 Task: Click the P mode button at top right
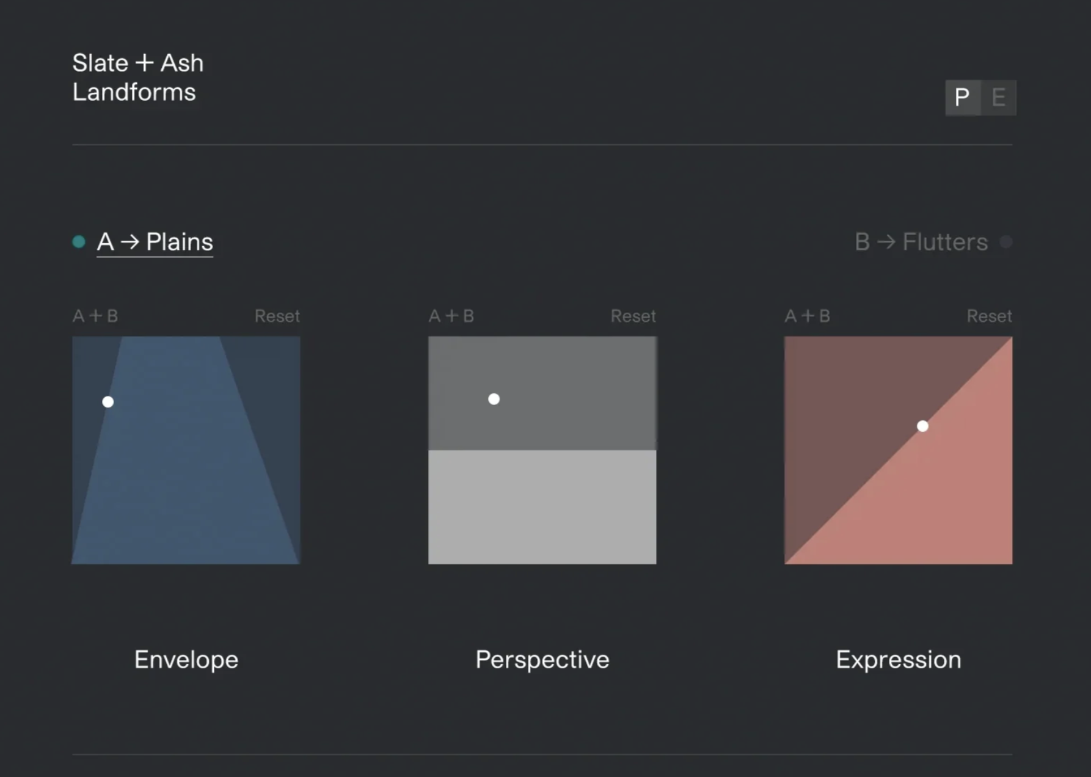click(962, 97)
